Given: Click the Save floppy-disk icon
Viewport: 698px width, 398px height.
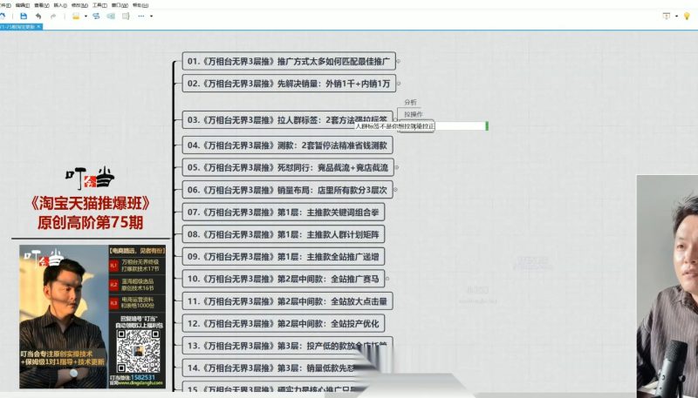Looking at the screenshot, I should [x=24, y=16].
